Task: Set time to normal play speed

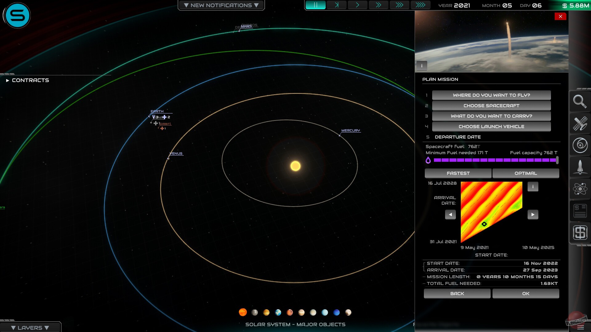Action: tap(357, 5)
